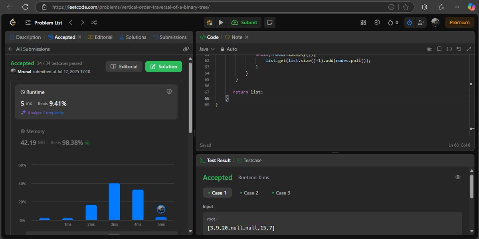This screenshot has height=239, width=479.
Task: Select Case 1 test case
Action: point(217,193)
